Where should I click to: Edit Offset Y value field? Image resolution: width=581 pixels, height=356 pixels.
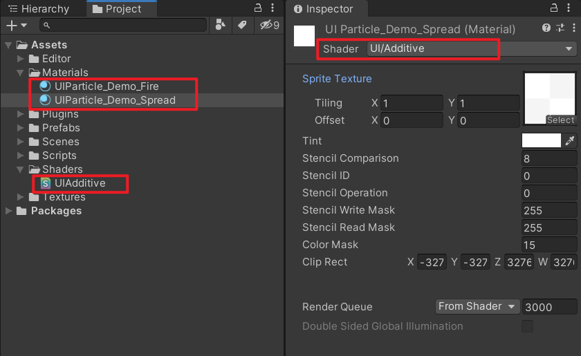pos(488,120)
